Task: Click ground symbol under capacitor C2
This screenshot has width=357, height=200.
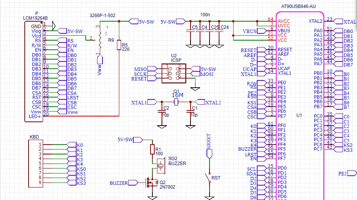Action: click(162, 127)
